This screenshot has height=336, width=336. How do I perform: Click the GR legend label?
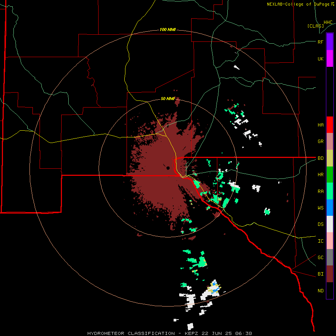(x=320, y=141)
